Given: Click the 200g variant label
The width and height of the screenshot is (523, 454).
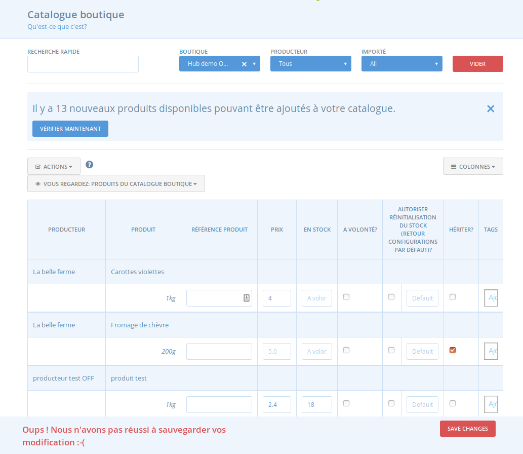Looking at the screenshot, I should click(x=169, y=352).
